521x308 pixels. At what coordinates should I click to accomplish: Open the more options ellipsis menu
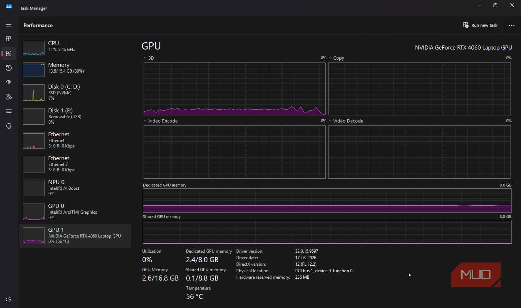coord(512,25)
